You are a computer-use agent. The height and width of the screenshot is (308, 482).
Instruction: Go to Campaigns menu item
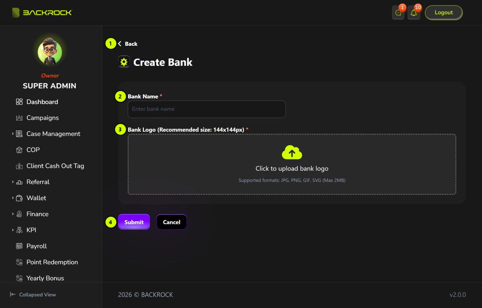pyautogui.click(x=43, y=118)
